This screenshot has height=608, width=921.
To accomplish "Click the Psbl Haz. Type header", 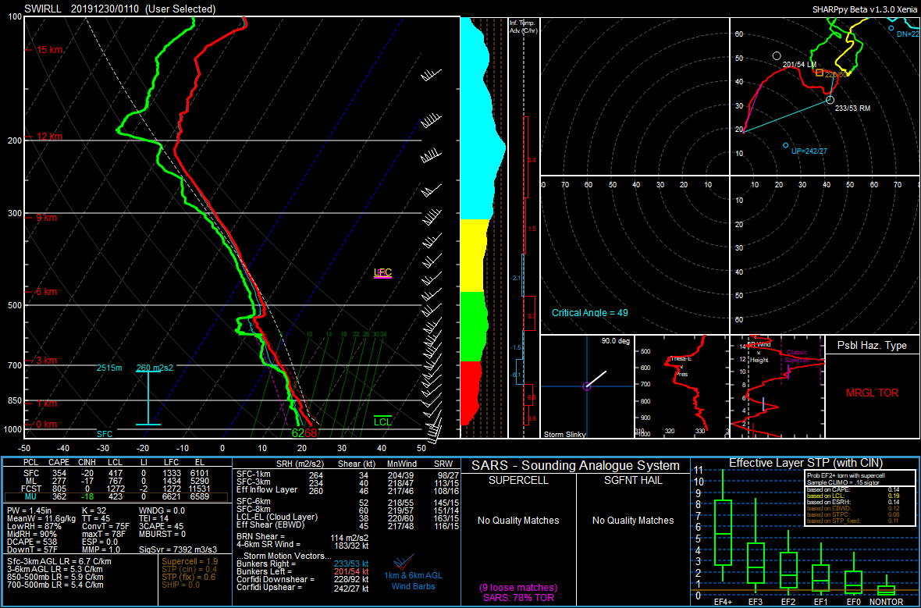I will [873, 346].
